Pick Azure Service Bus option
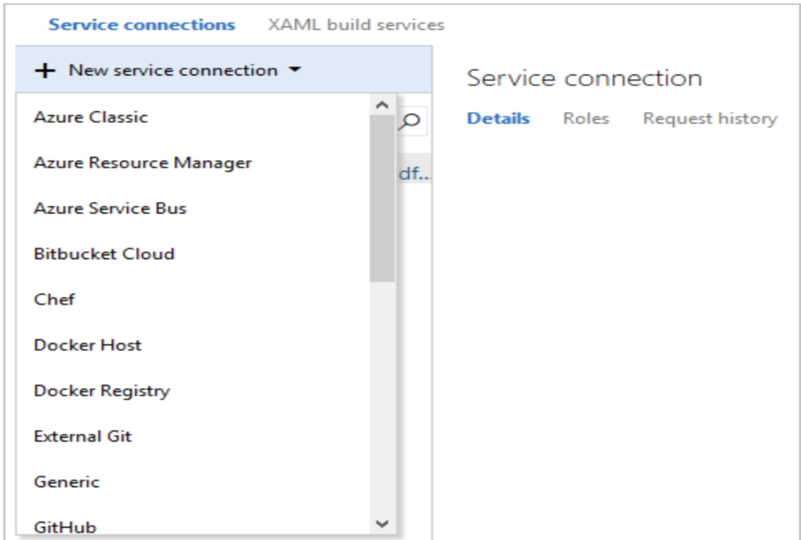This screenshot has width=801, height=540. 193,208
